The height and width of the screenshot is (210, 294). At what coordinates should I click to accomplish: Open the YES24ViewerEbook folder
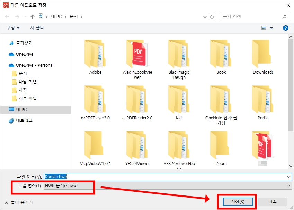(179, 150)
